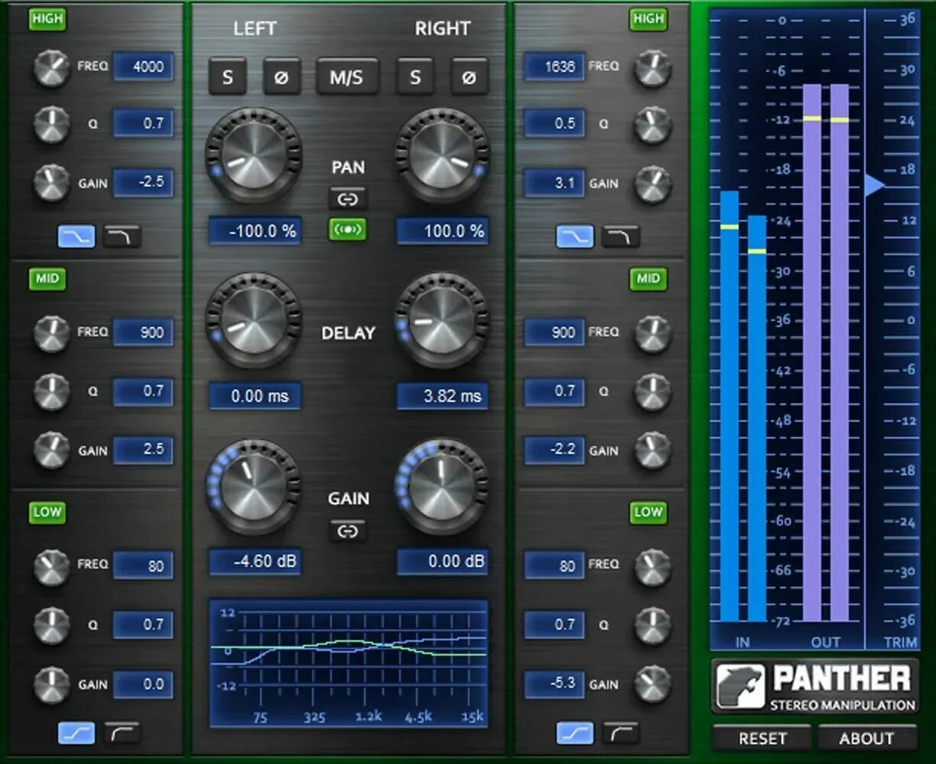Viewport: 936px width, 764px height.
Task: Click the right LOW GAIN knob
Action: point(652,685)
